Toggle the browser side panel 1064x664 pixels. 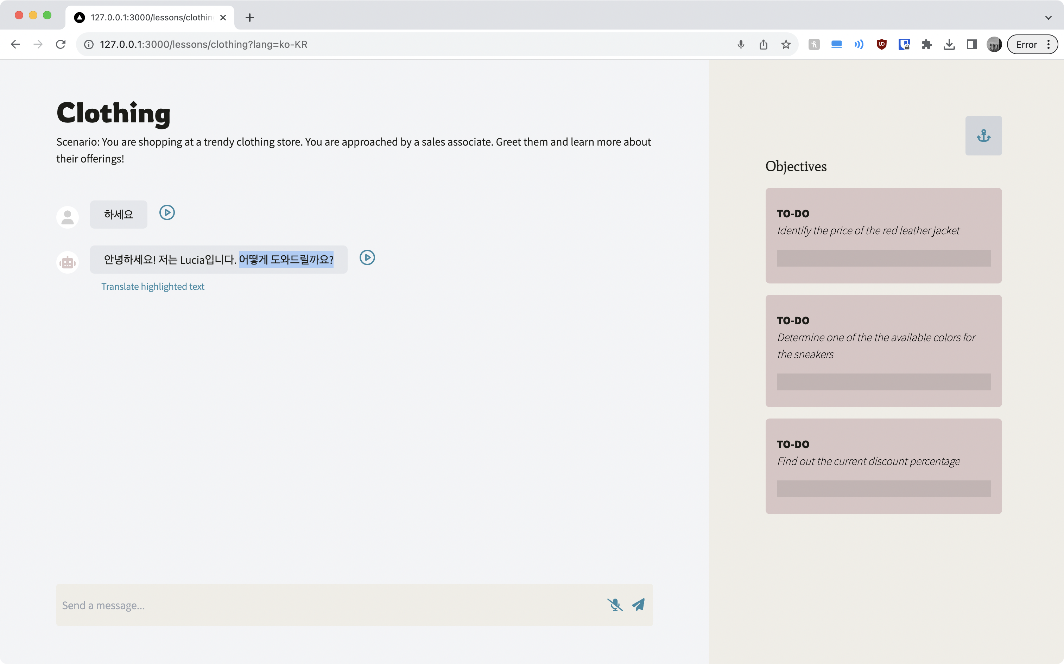971,44
